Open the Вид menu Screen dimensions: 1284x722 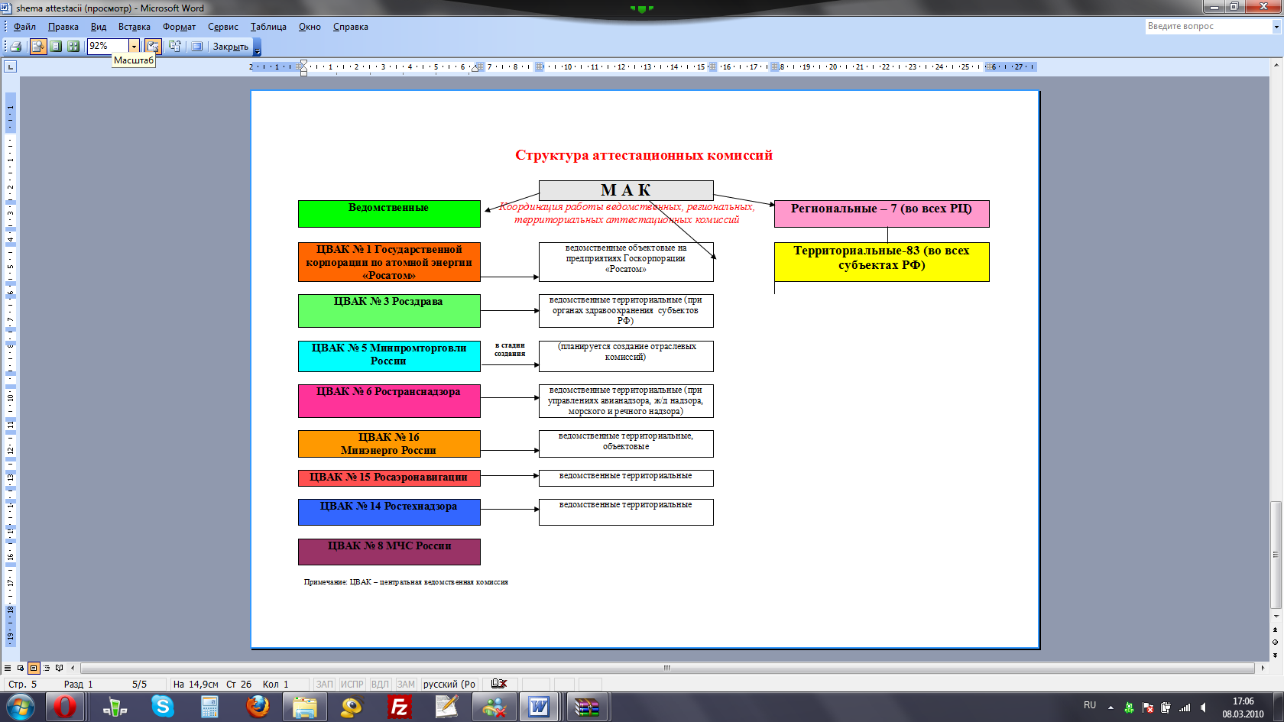(x=99, y=27)
